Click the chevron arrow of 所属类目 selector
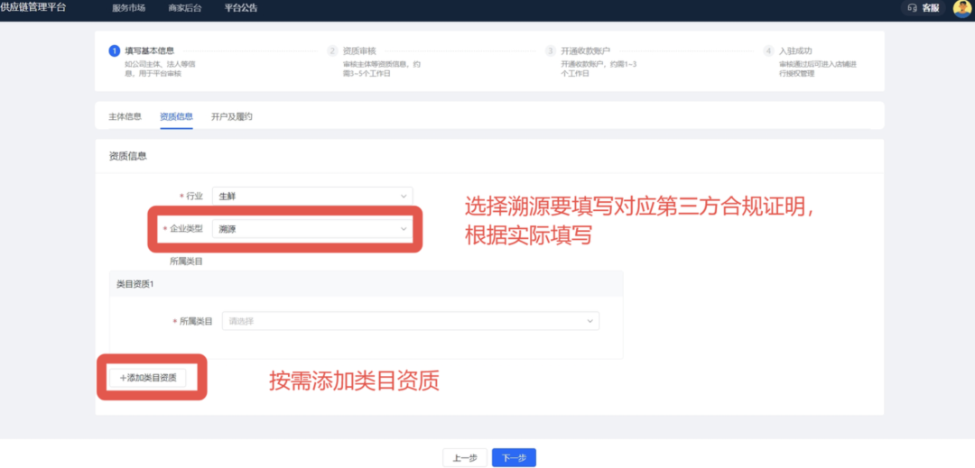Screen dimensions: 975x468 pyautogui.click(x=590, y=320)
